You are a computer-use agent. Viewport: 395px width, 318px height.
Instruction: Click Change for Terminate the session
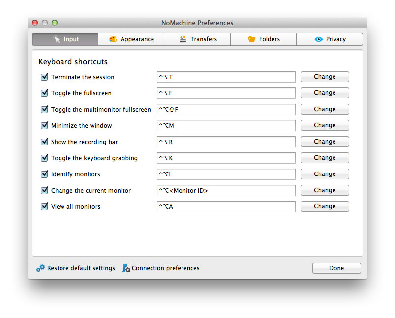pyautogui.click(x=325, y=77)
